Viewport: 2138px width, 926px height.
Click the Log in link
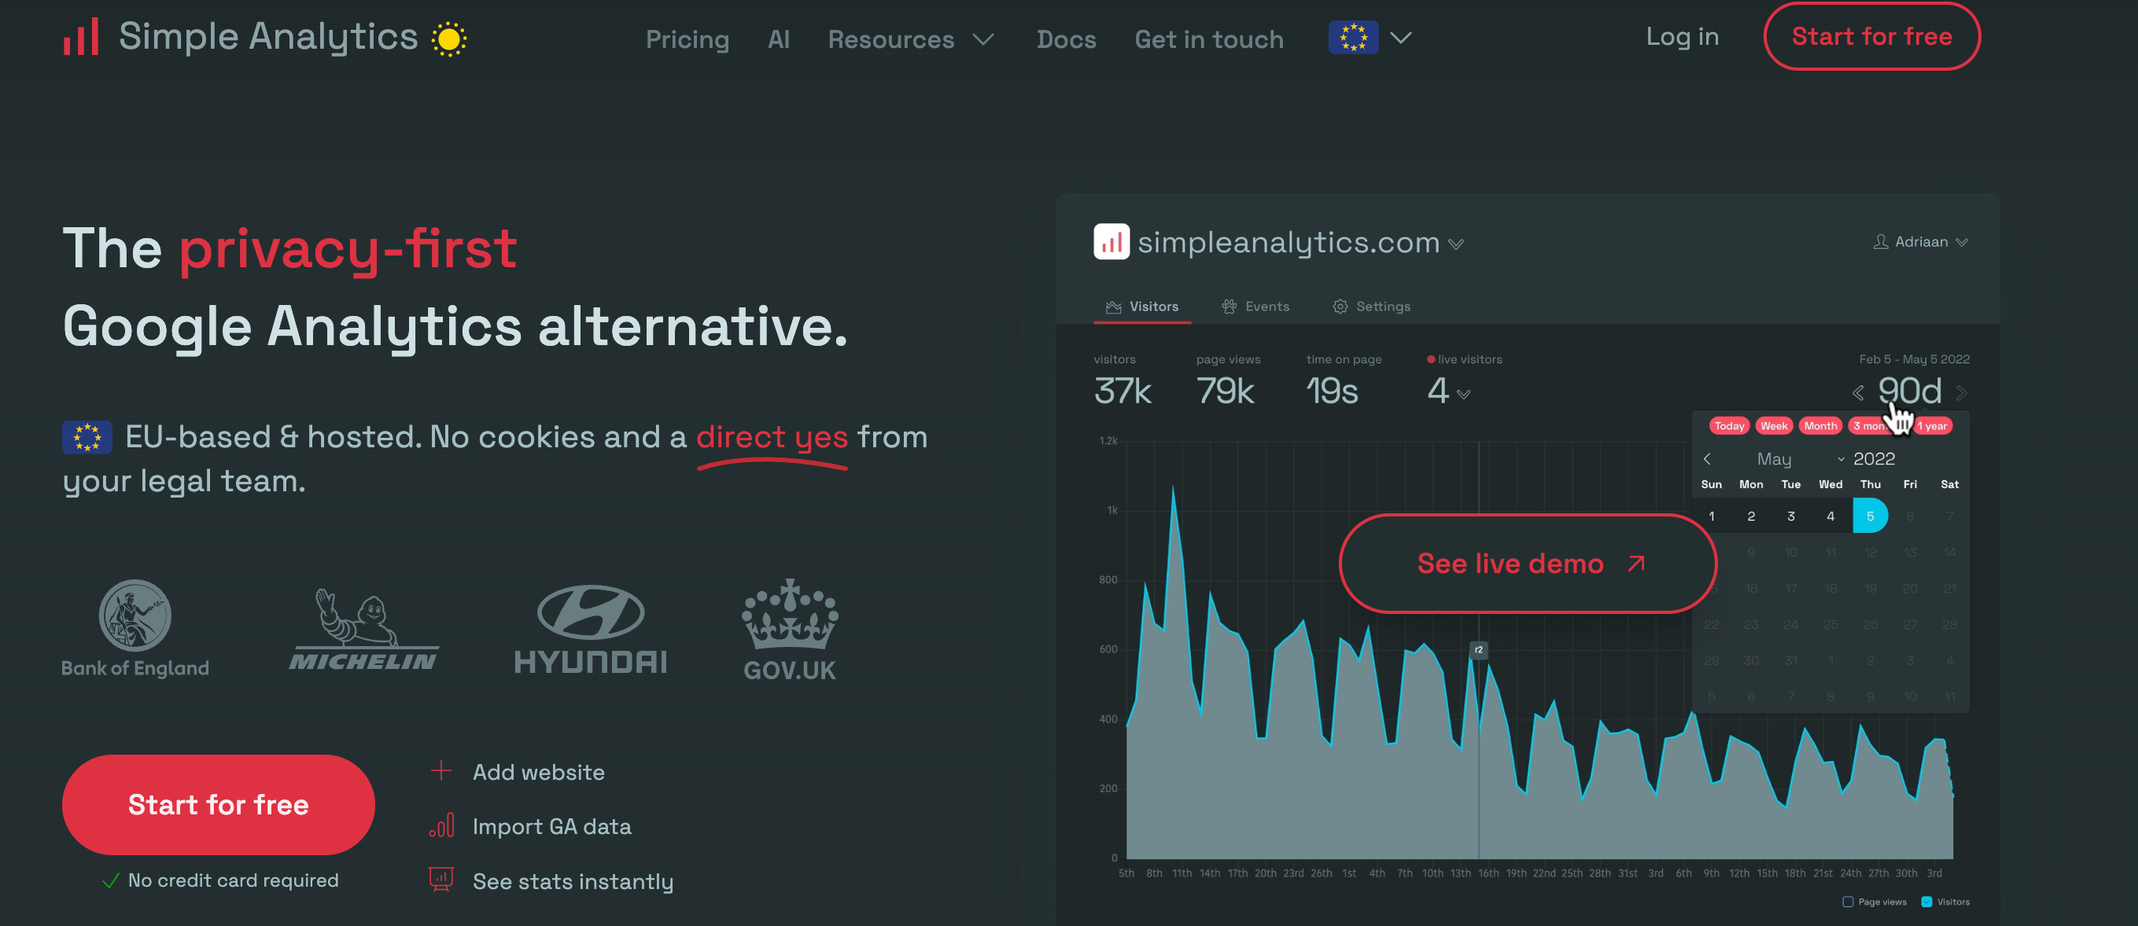1682,36
